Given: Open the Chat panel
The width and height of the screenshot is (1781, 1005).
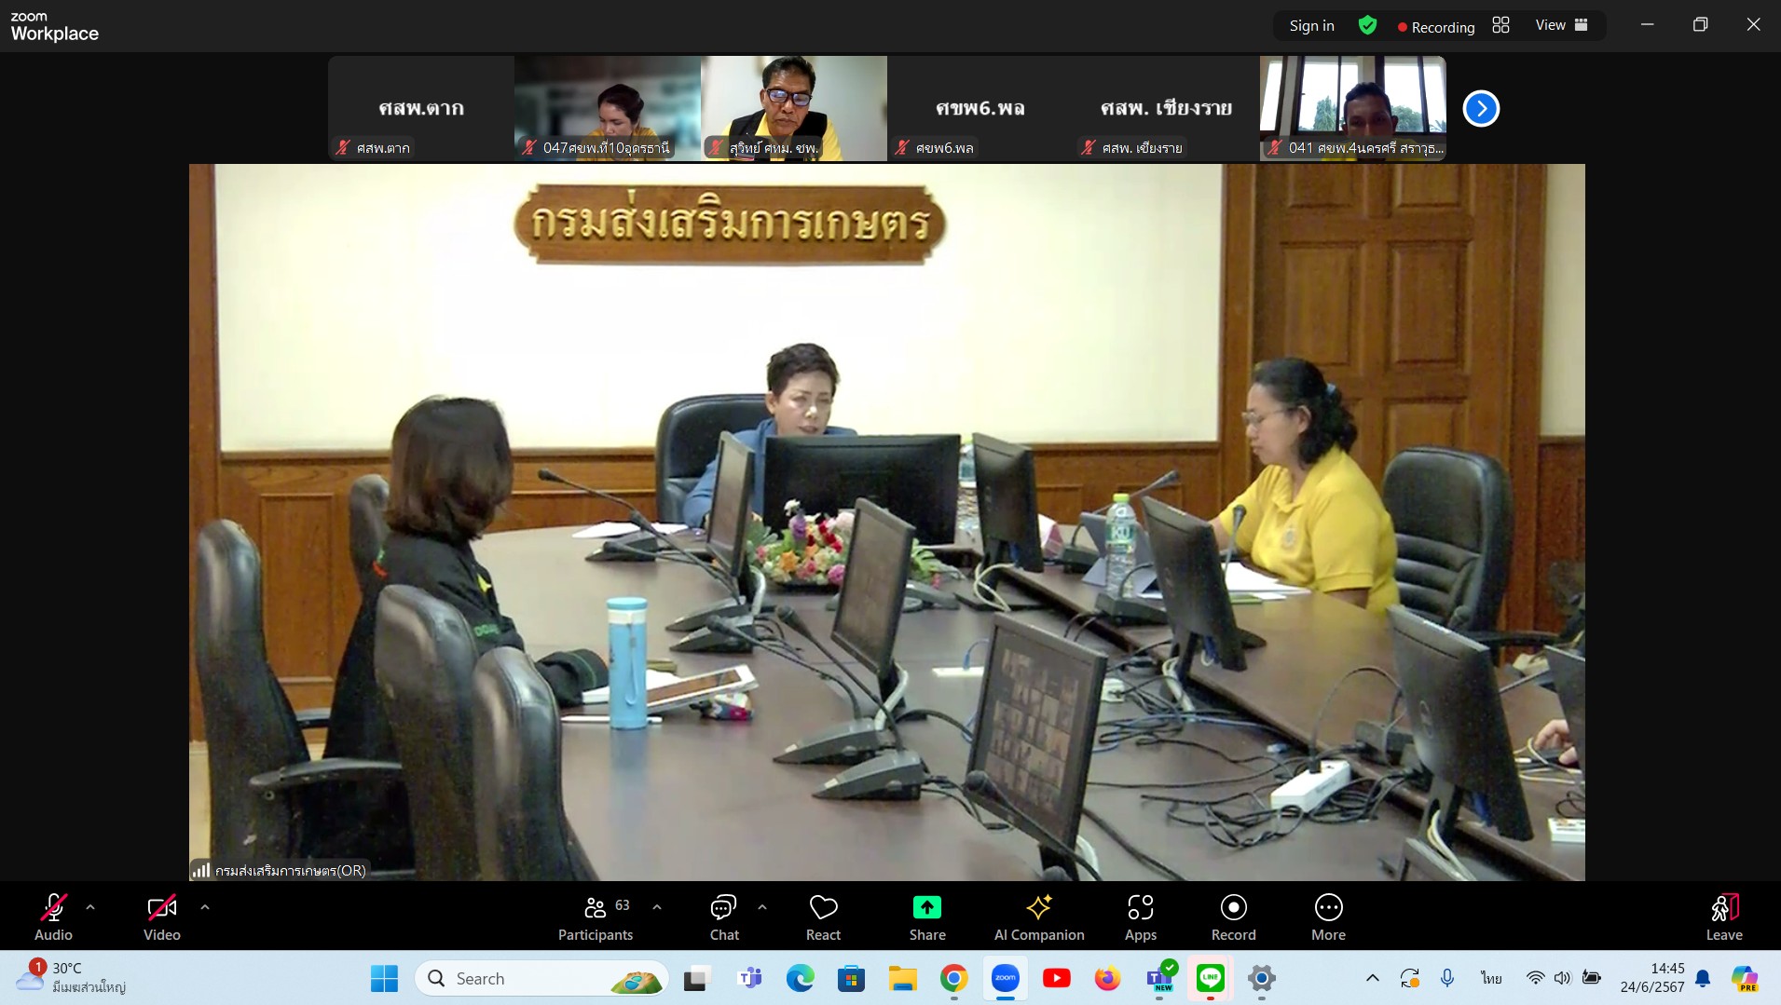Looking at the screenshot, I should coord(723,917).
